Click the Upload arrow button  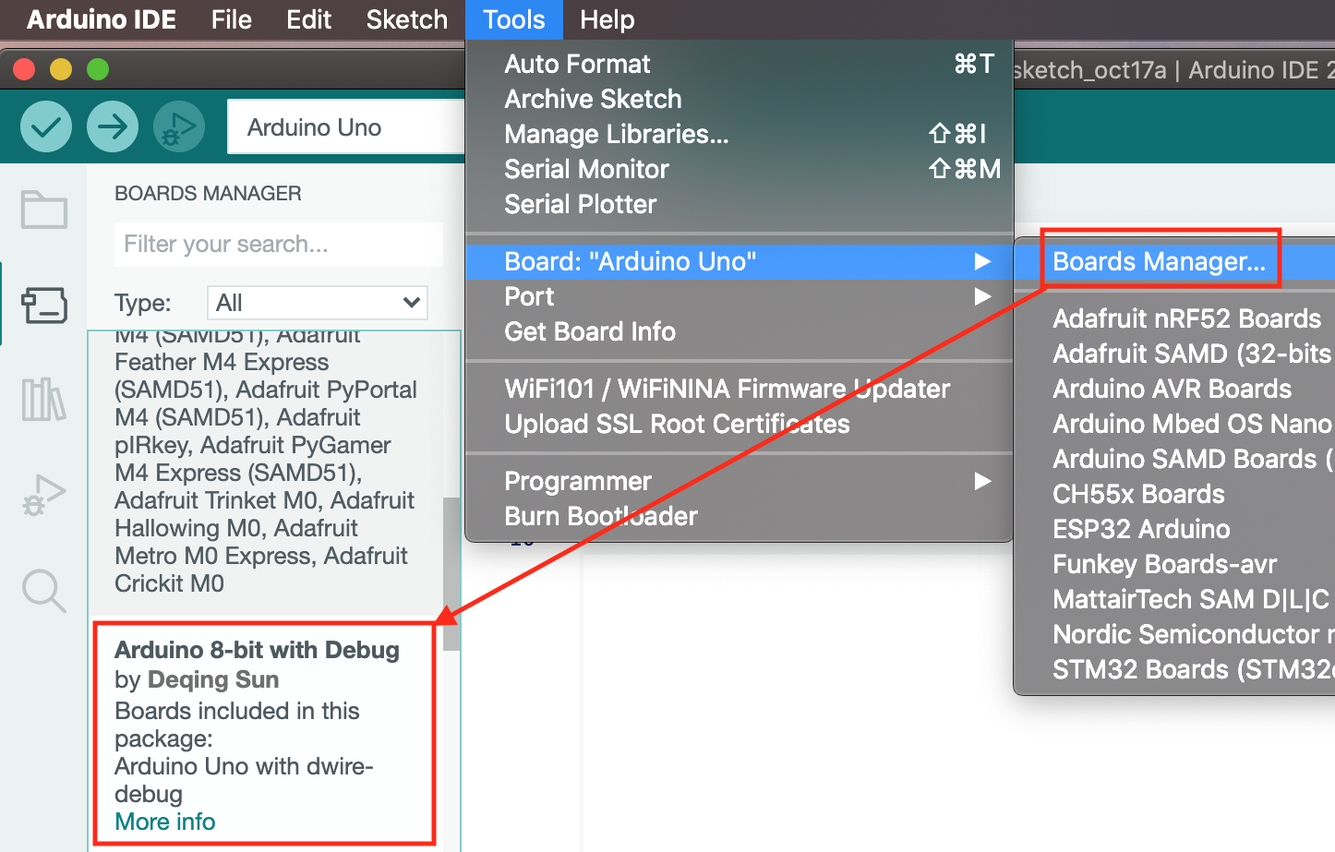pos(113,126)
